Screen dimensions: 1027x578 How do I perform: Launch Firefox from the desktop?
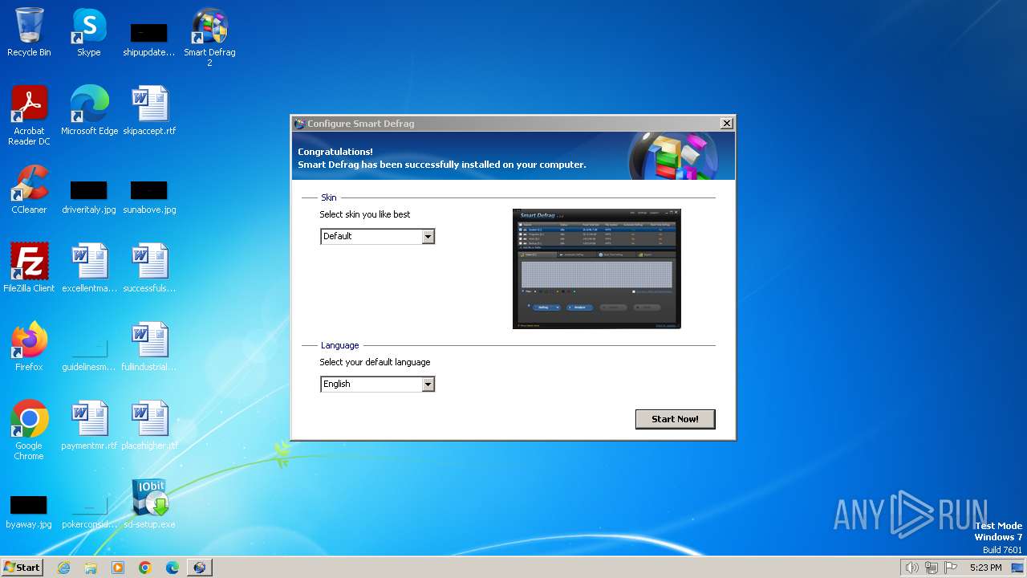pyautogui.click(x=29, y=347)
